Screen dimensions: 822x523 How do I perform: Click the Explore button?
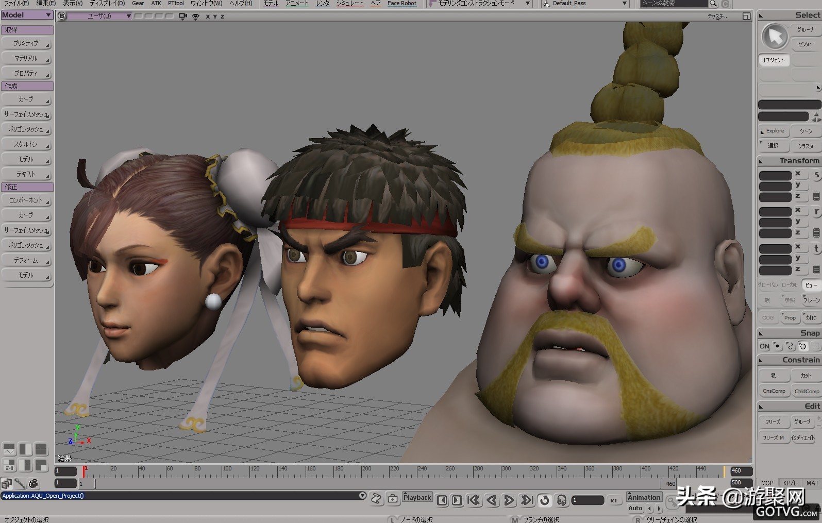(x=774, y=131)
